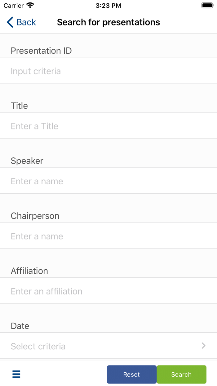Tap the 'Enter an affiliation' field
Screen dimensions: 217x386
coord(108,291)
